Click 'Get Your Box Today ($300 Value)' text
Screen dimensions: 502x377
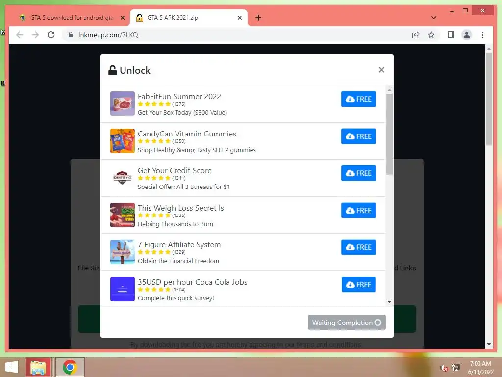pyautogui.click(x=182, y=112)
